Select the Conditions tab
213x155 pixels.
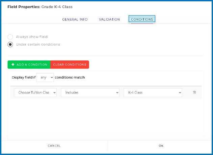(142, 19)
